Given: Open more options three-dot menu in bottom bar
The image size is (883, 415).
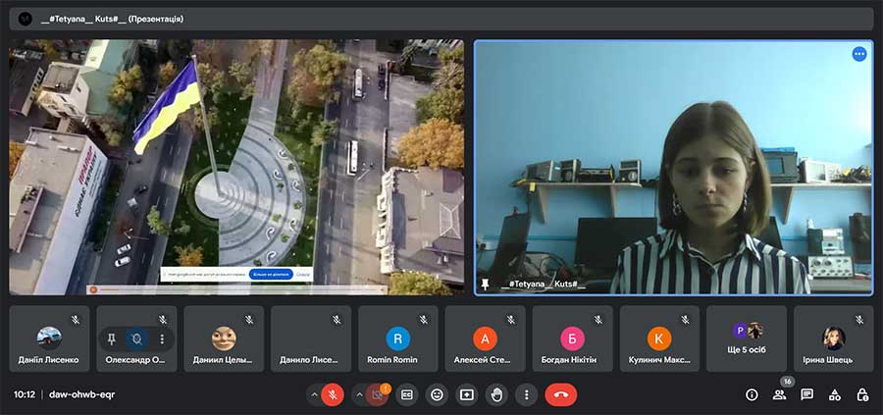Looking at the screenshot, I should (527, 394).
